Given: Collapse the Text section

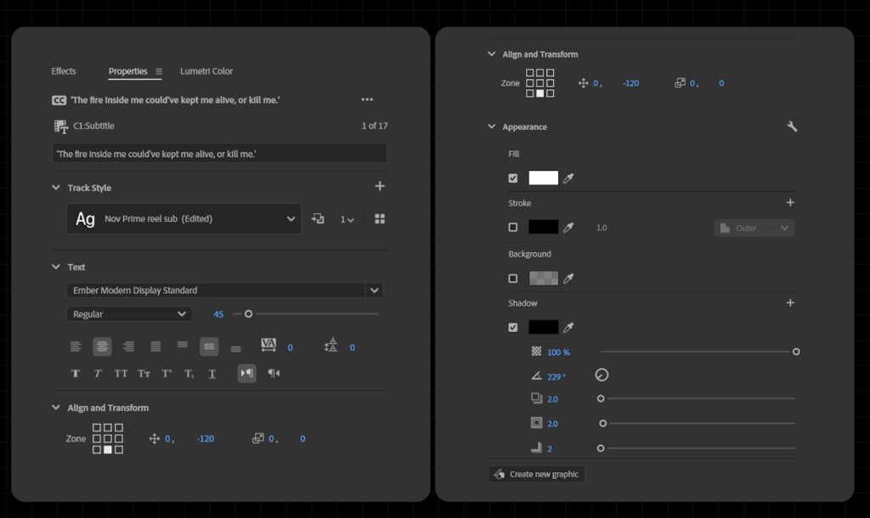Looking at the screenshot, I should [x=55, y=267].
